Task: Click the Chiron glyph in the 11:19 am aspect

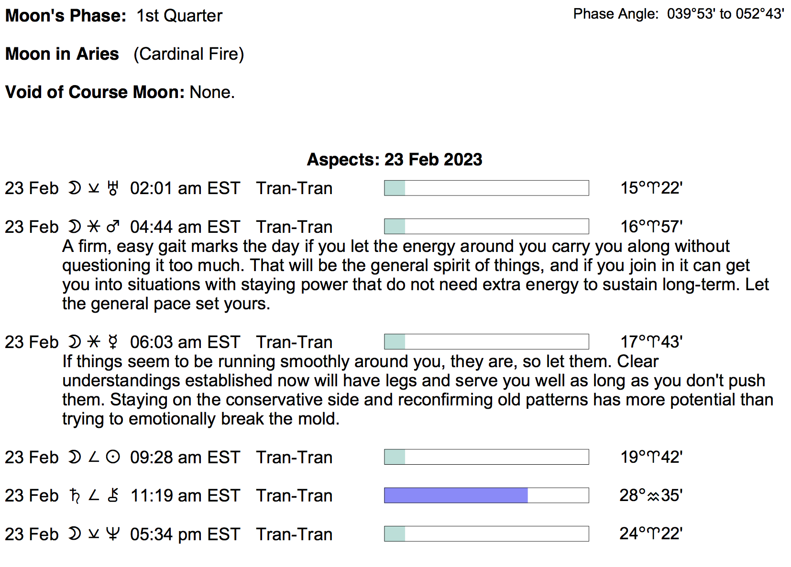Action: 113,495
